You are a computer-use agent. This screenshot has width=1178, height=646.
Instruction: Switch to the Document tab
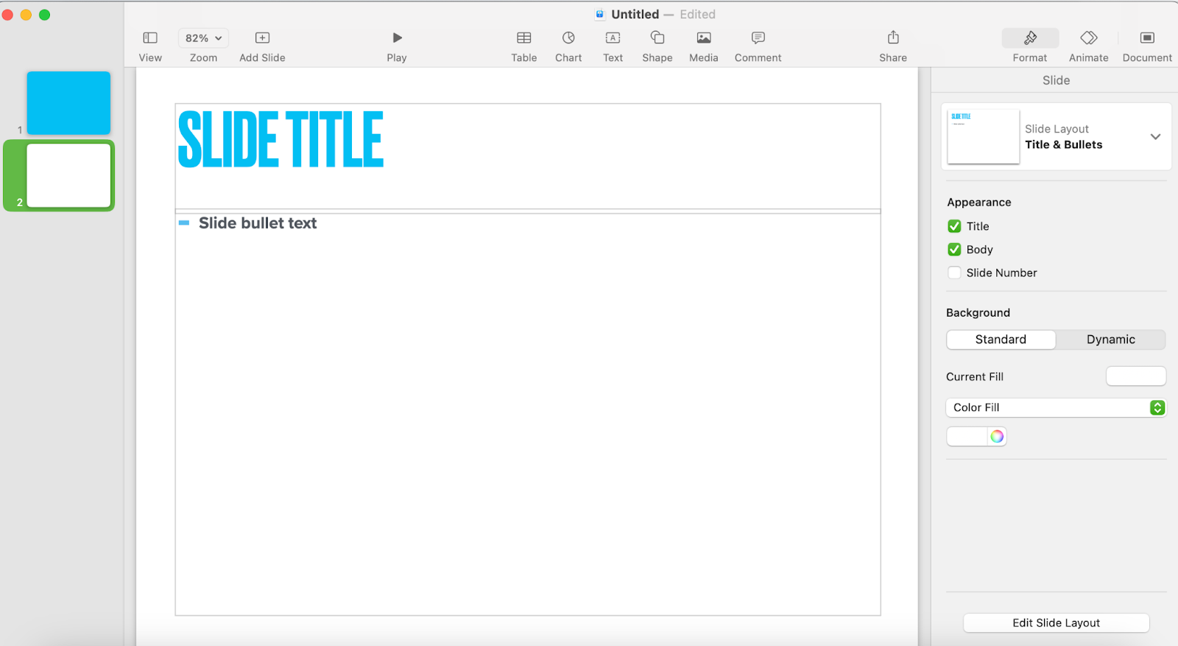[x=1146, y=38]
